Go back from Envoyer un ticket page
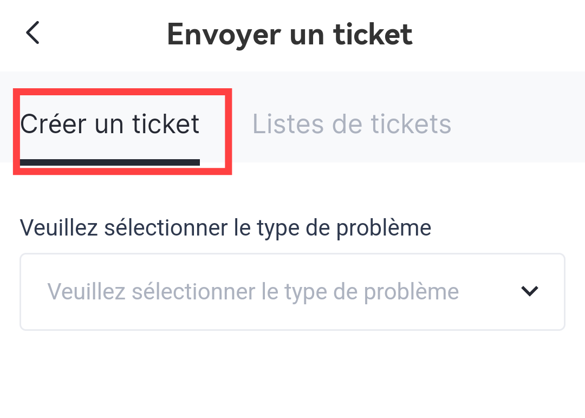 tap(33, 33)
